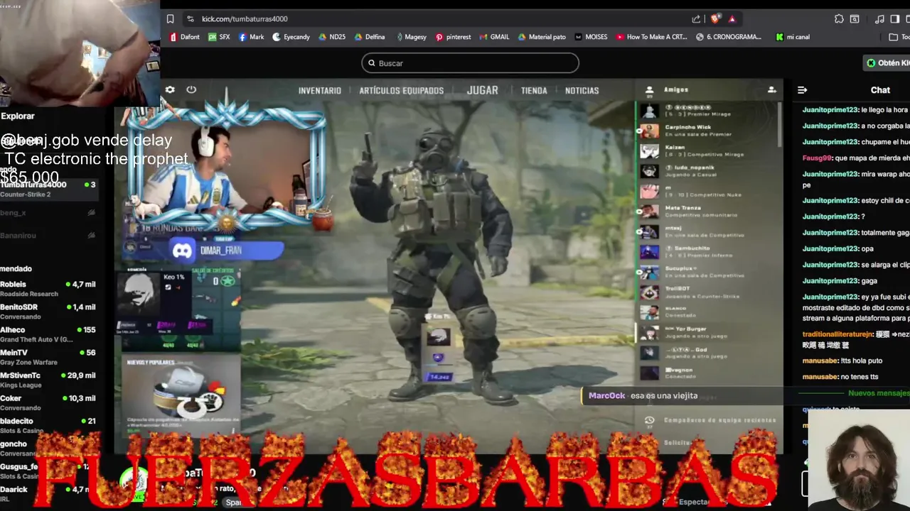Open the MOISES bookmark
The height and width of the screenshot is (511, 910).
click(x=591, y=37)
